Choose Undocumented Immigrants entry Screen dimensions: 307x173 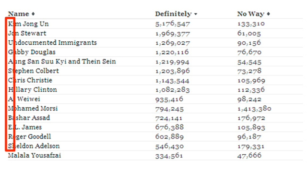tap(52, 43)
